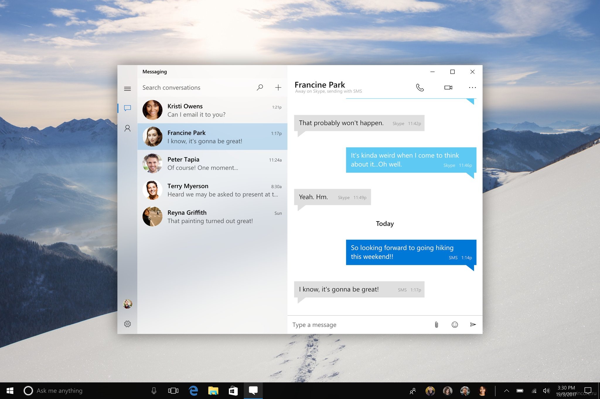Open the People icon in the taskbar
Viewport: 600px width, 399px height.
coord(413,391)
